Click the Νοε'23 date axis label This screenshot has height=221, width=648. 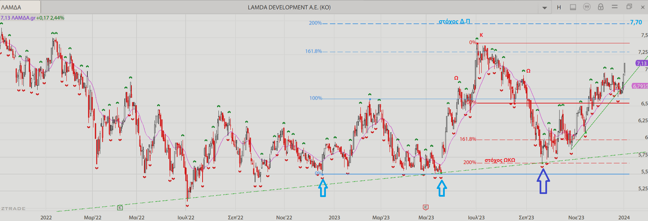(x=576, y=217)
